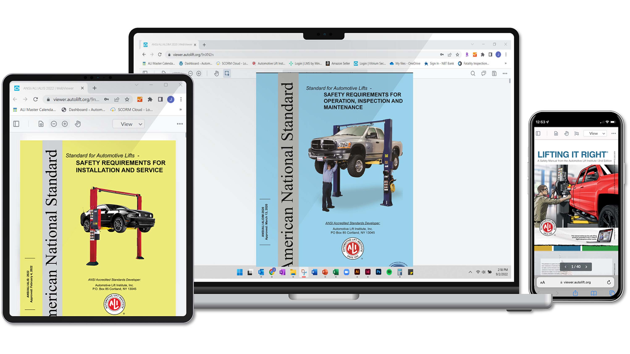Open the View dropdown on the phone viewer

click(x=595, y=133)
